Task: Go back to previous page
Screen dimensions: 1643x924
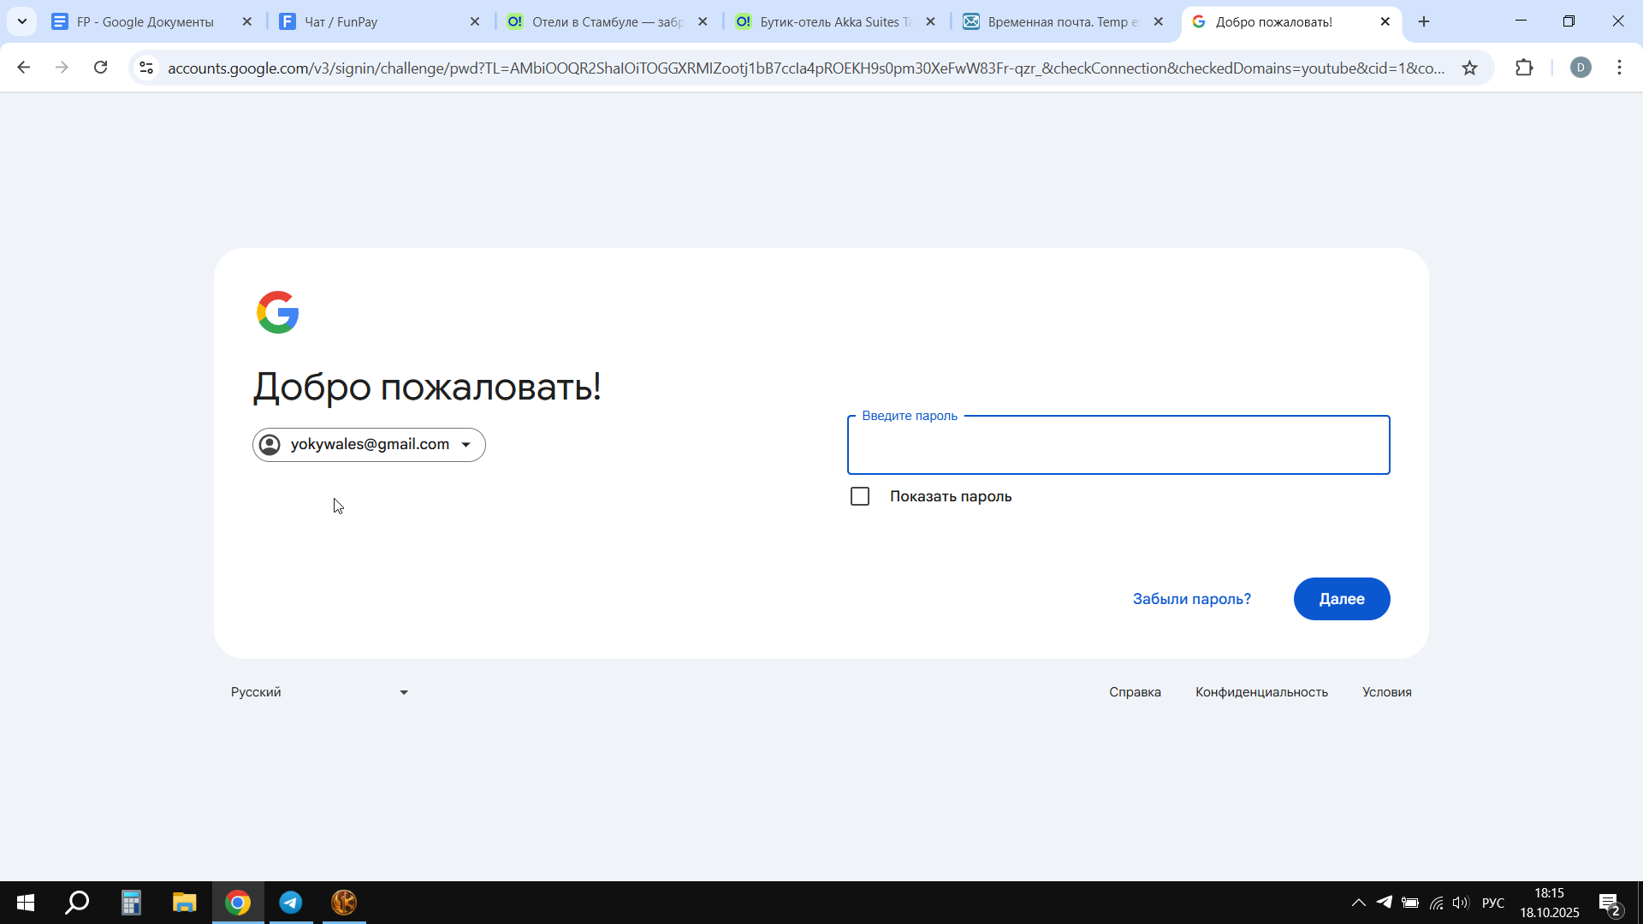Action: (x=24, y=68)
